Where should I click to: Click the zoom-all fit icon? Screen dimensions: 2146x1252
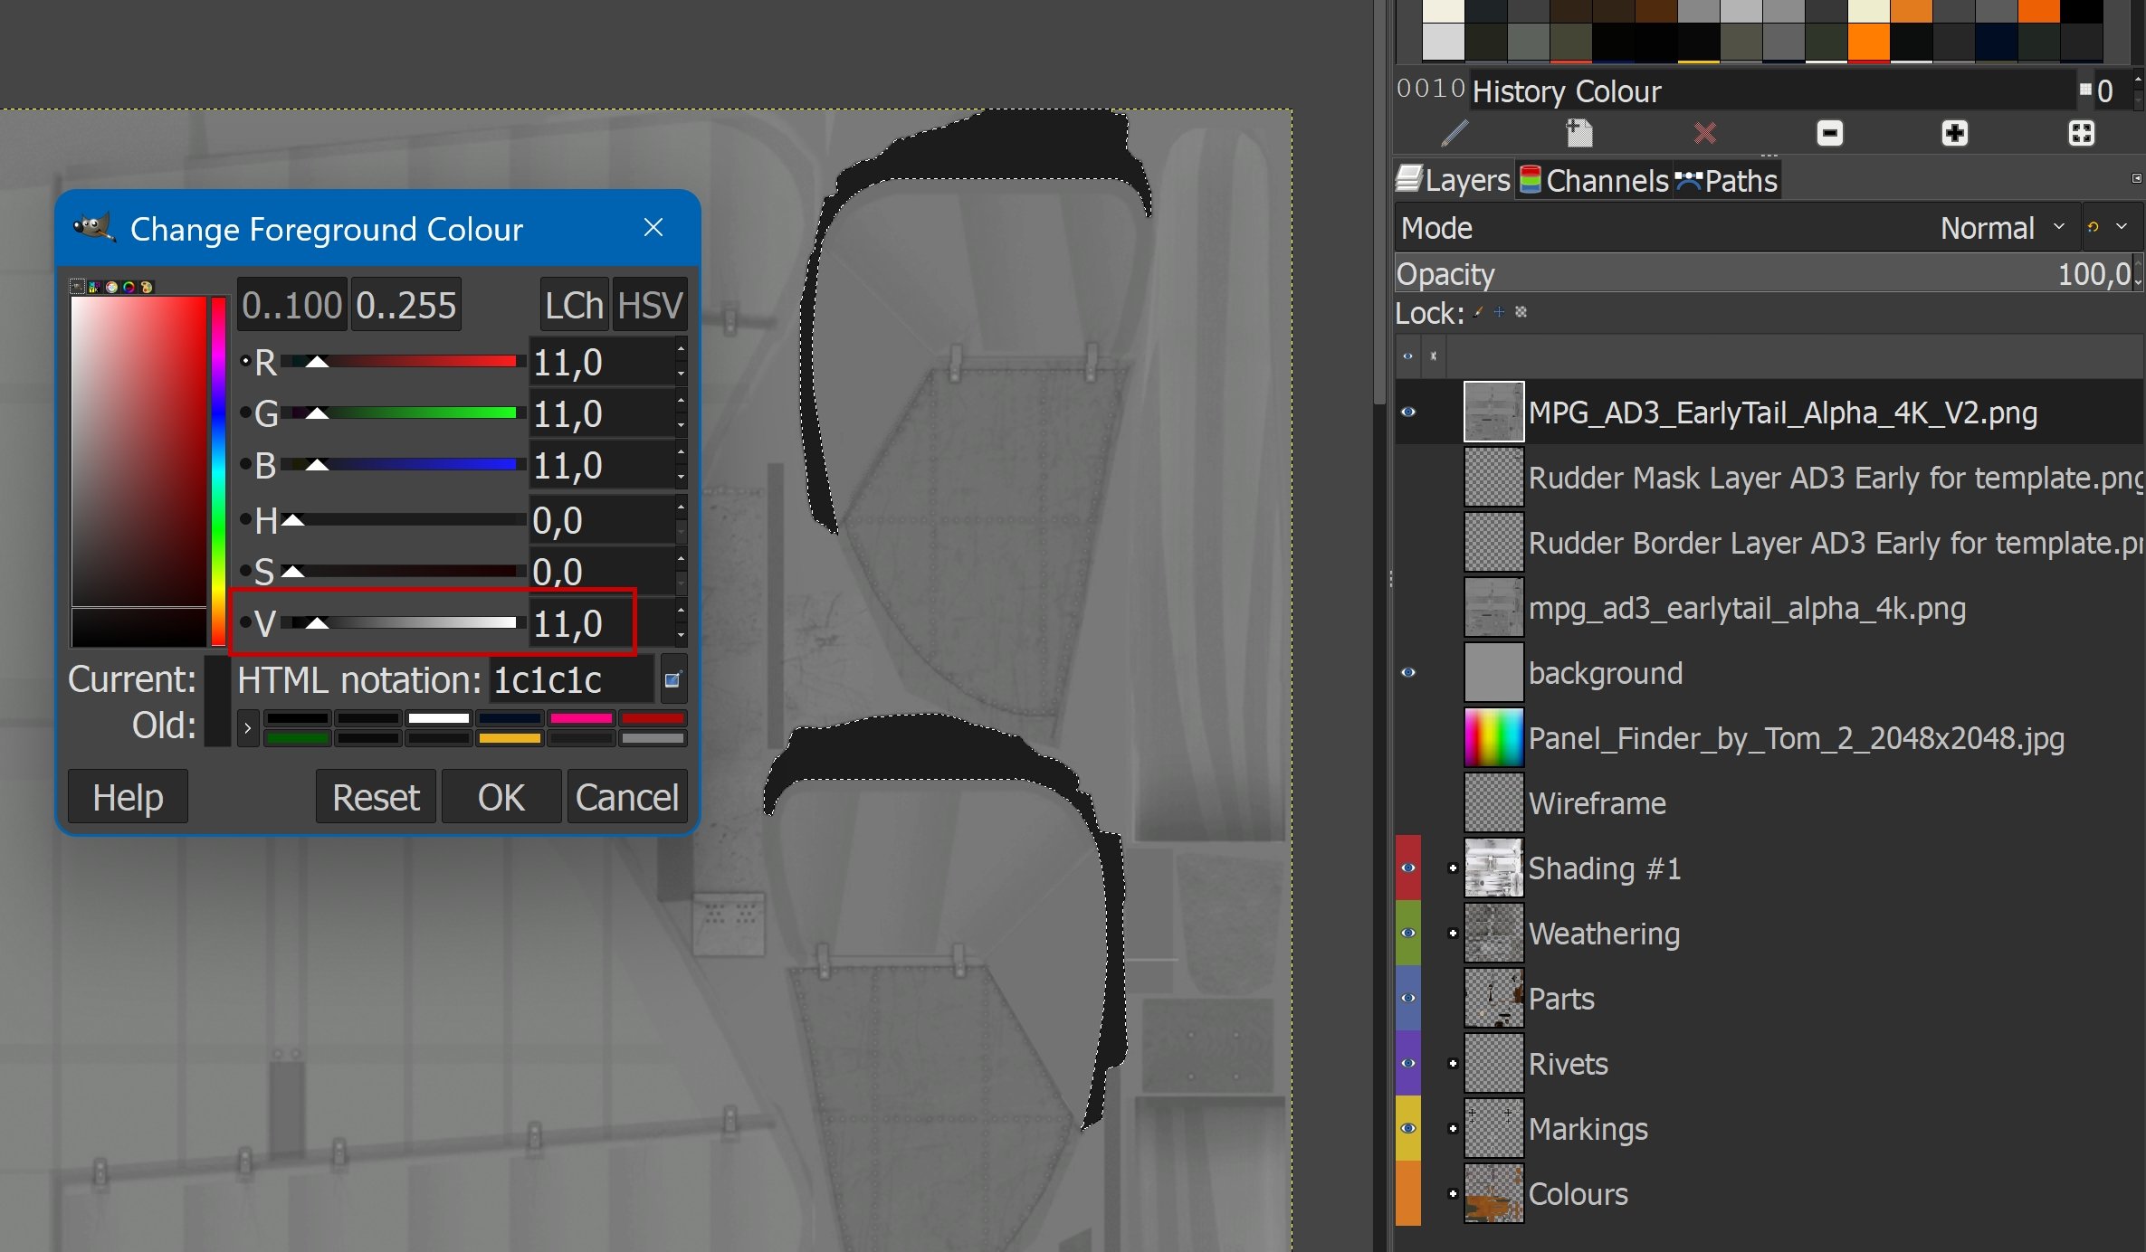click(x=2081, y=134)
